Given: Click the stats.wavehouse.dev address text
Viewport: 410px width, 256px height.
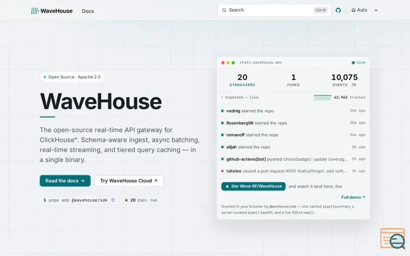Looking at the screenshot, I should click(x=261, y=62).
